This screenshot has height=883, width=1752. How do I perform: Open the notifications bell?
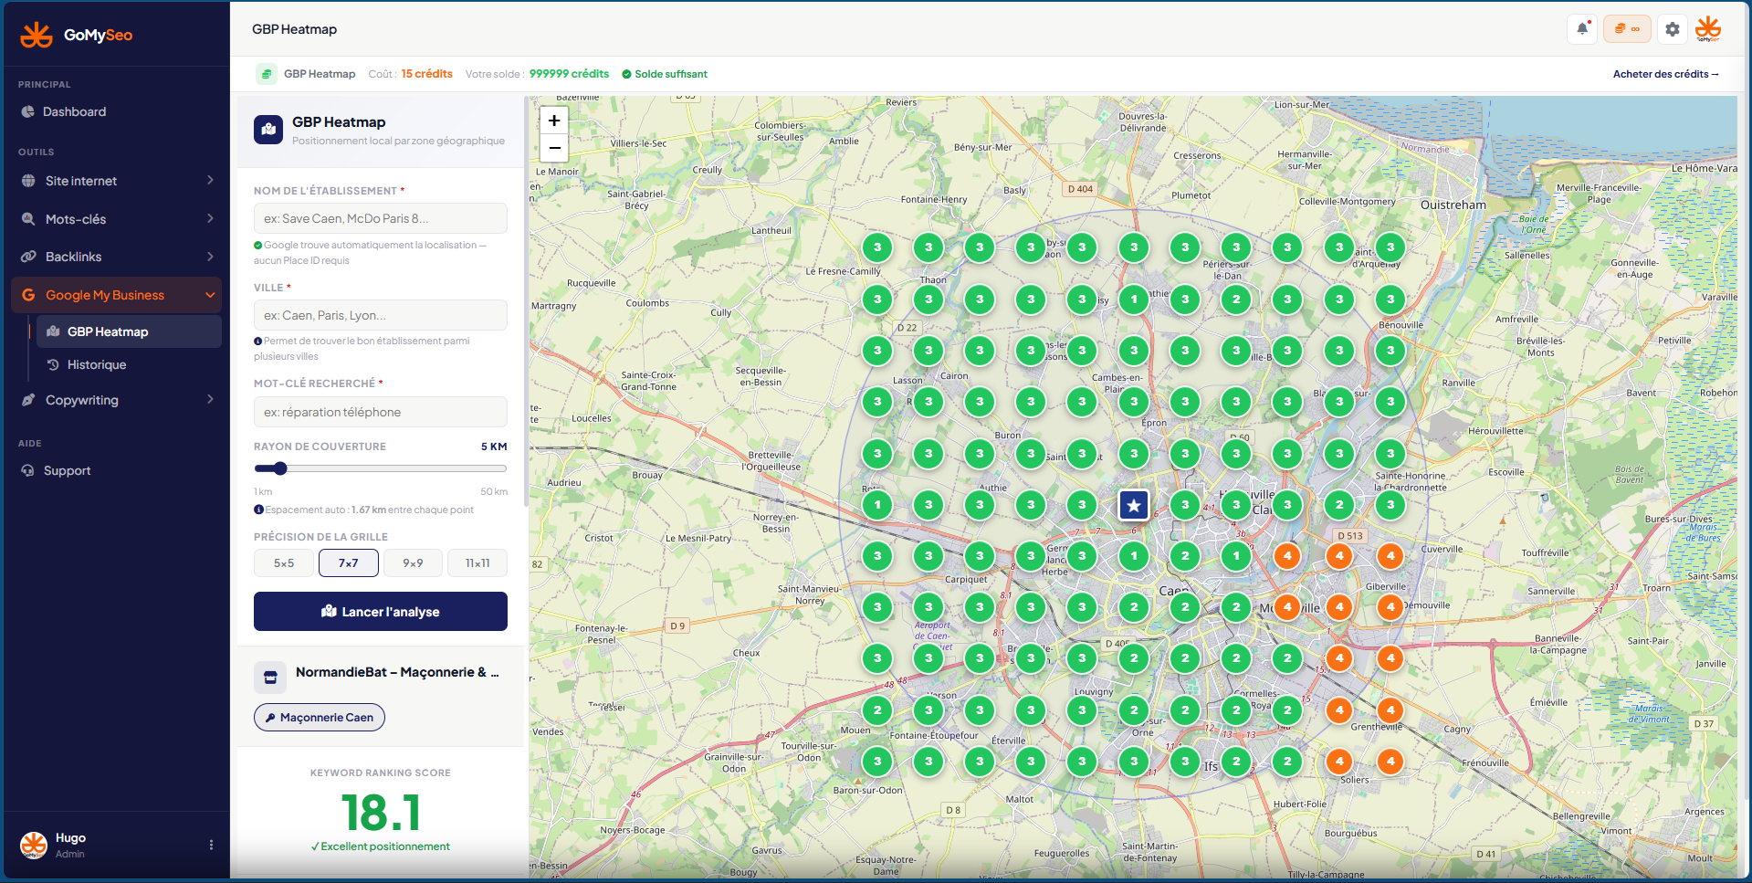point(1582,29)
